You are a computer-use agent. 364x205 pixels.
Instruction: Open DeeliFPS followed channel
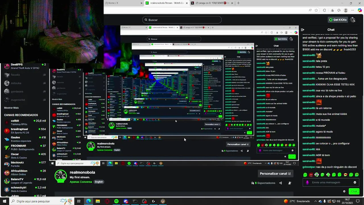pos(25,66)
